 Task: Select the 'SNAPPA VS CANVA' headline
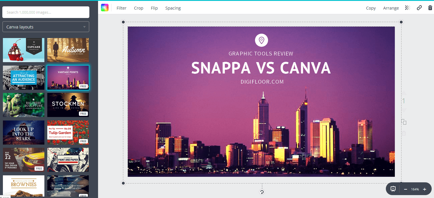coord(261,68)
